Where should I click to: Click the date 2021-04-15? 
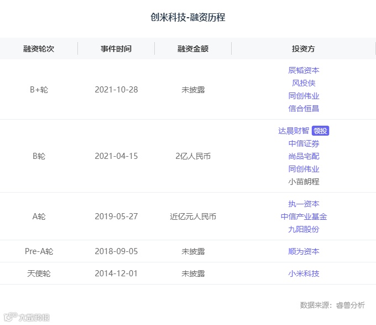(116, 156)
